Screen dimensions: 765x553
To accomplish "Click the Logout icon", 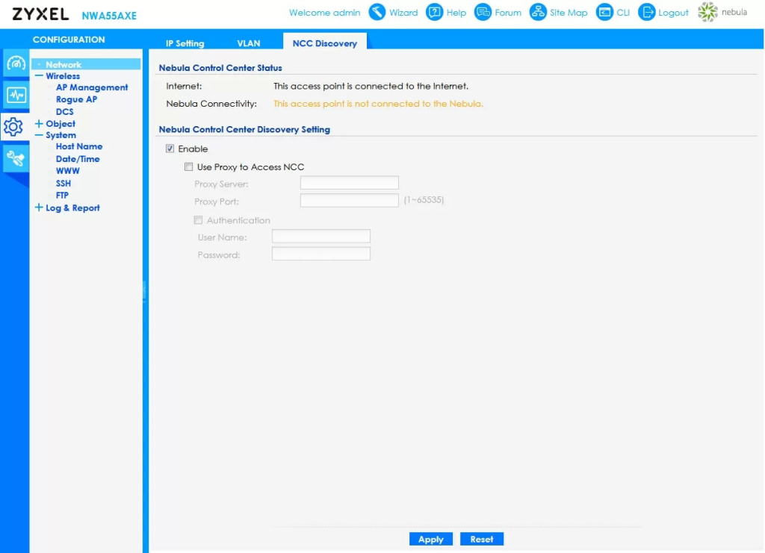I will 646,13.
